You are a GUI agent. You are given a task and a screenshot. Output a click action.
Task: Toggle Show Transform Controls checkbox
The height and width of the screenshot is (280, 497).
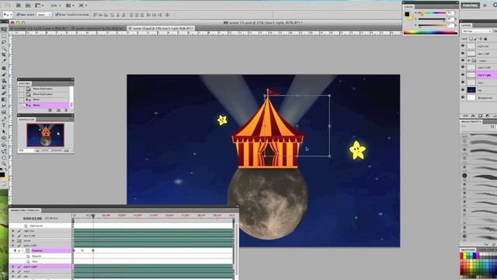point(57,15)
